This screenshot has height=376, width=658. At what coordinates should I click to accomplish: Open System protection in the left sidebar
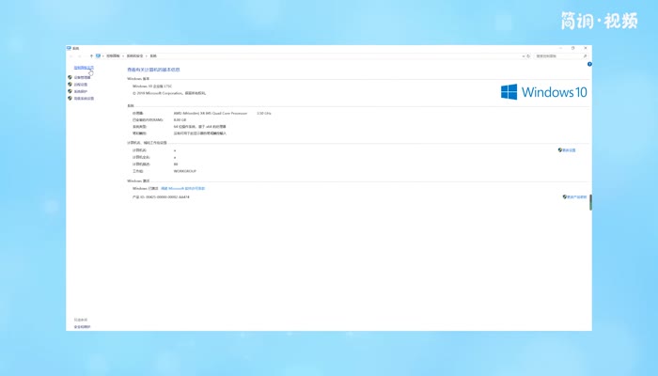81,91
